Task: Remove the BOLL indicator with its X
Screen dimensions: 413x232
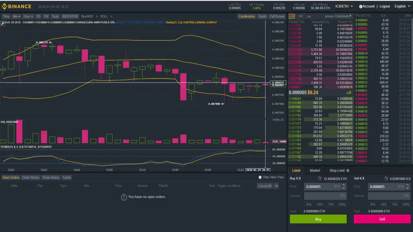Action: click(x=111, y=16)
